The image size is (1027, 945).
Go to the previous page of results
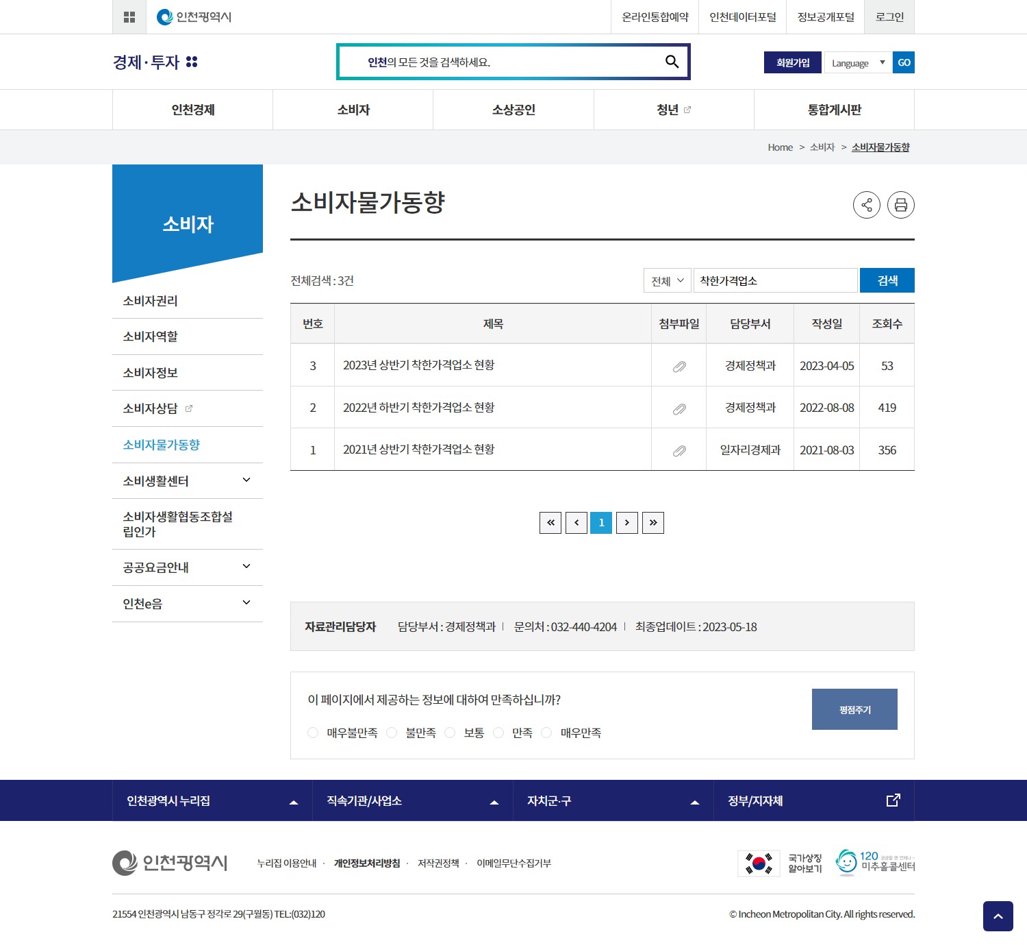pyautogui.click(x=576, y=523)
